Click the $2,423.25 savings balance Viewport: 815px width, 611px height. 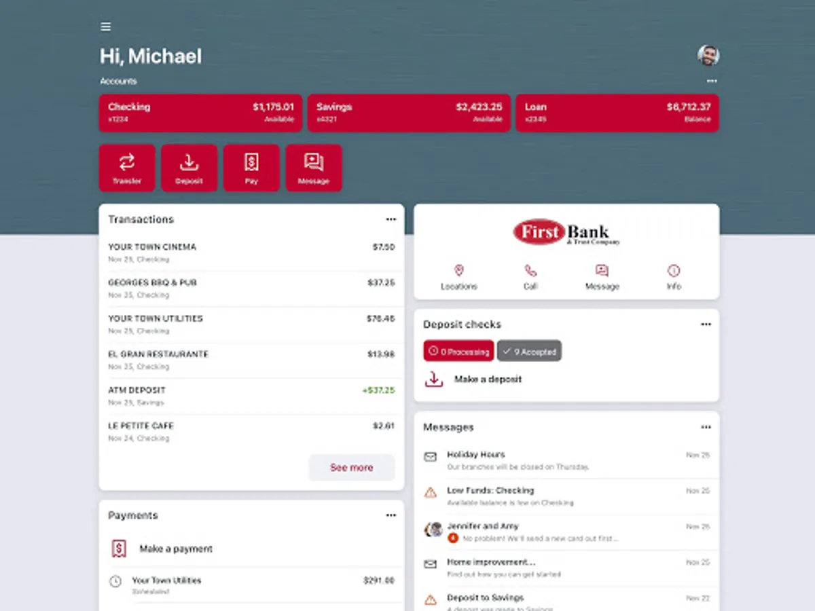coord(479,107)
